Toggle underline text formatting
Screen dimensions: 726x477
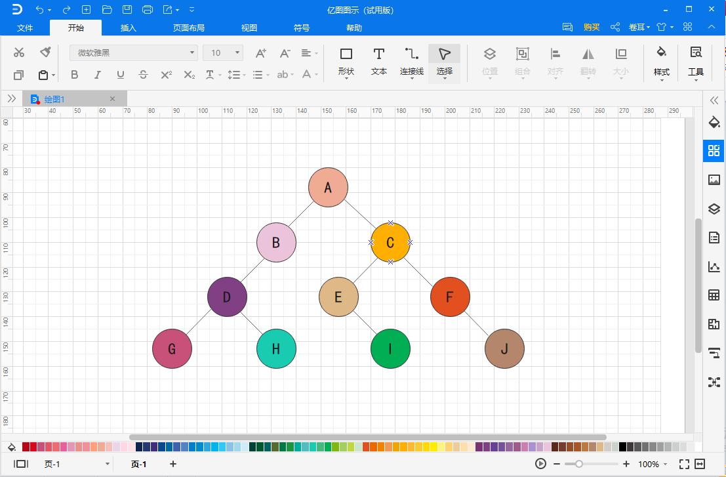tap(120, 75)
